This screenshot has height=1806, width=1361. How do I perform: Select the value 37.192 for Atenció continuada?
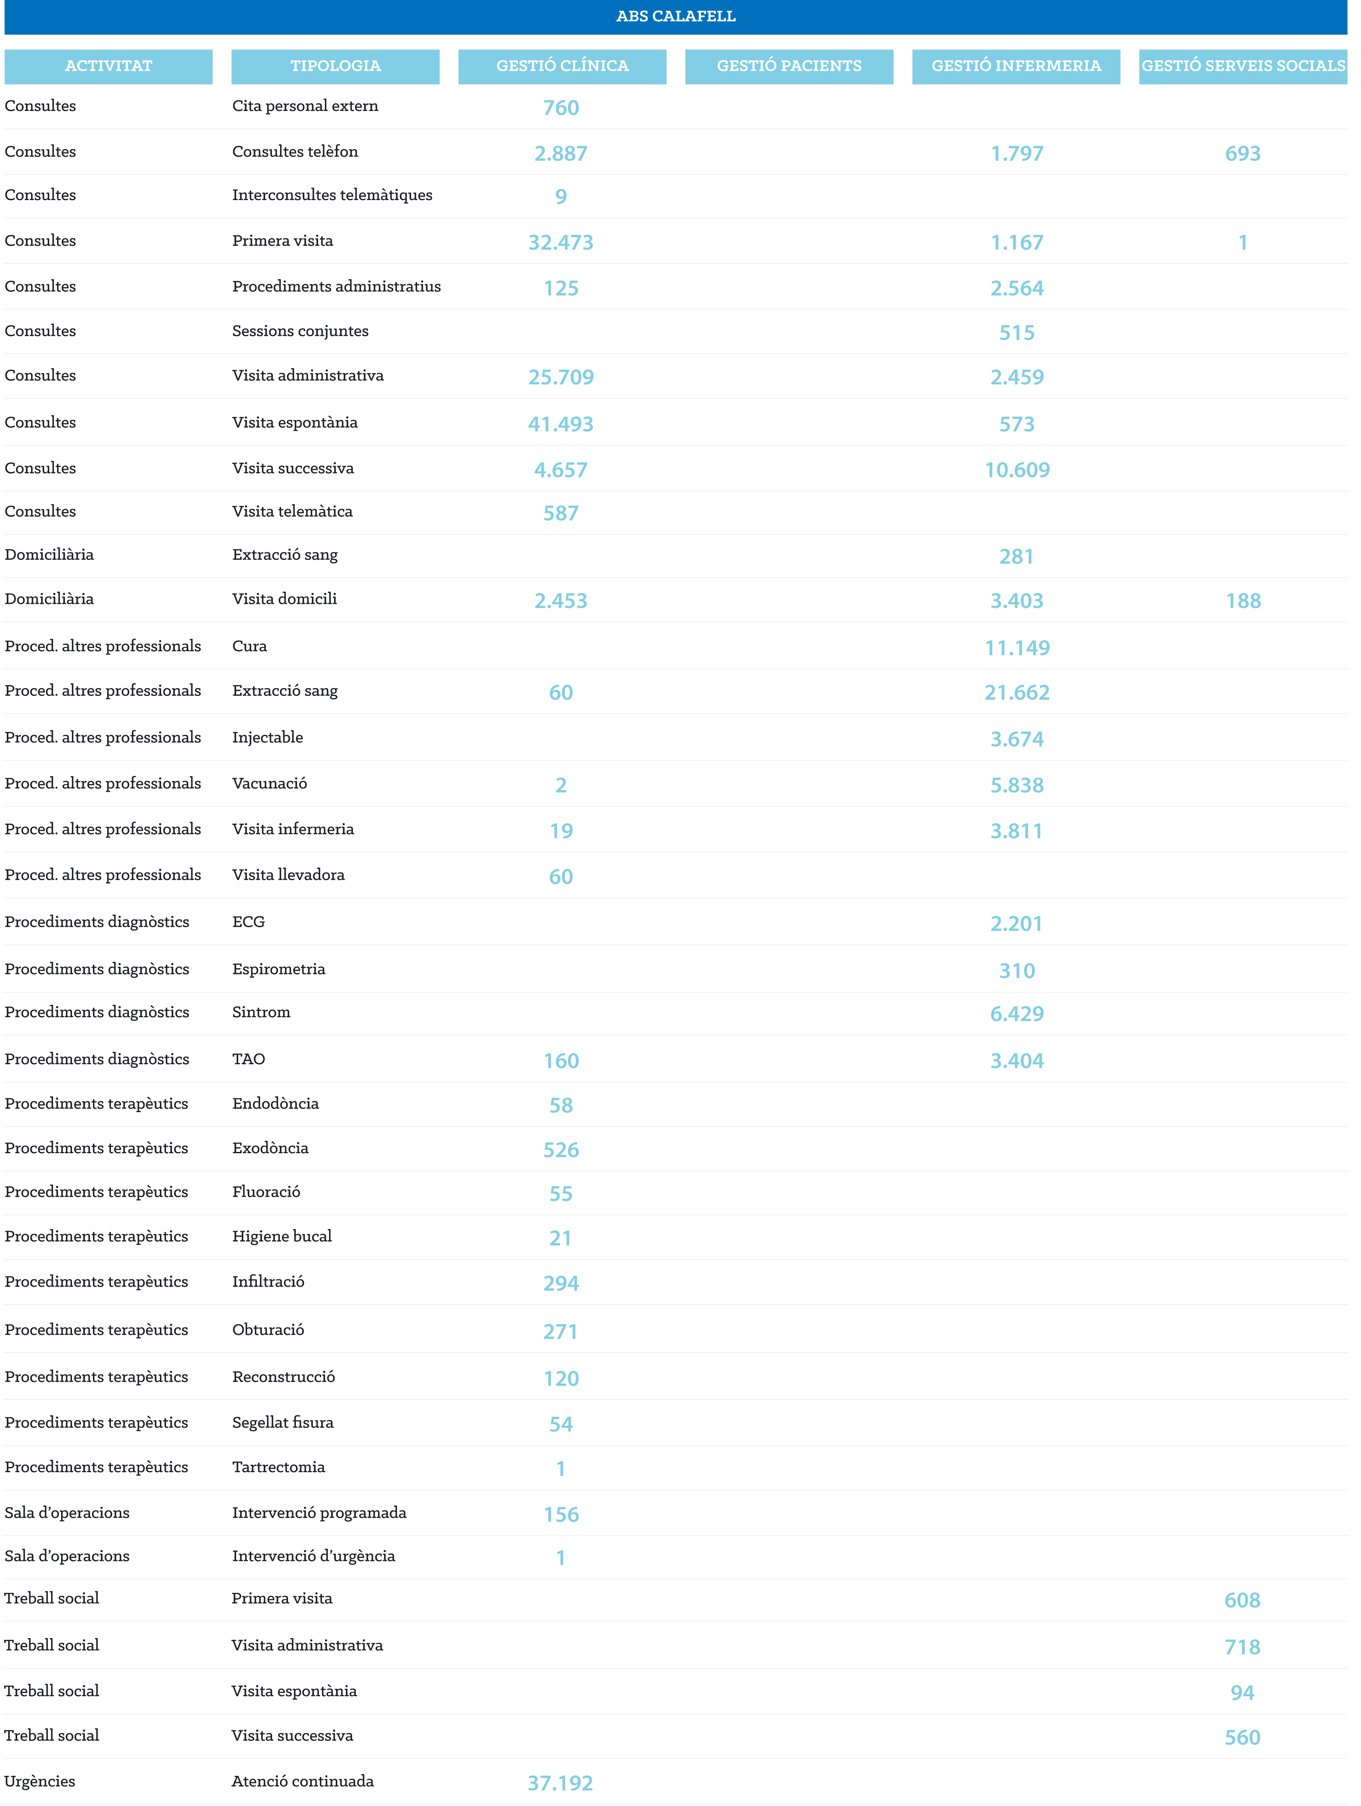point(560,1783)
